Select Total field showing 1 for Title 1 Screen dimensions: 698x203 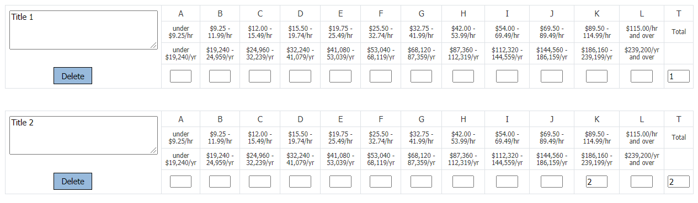click(679, 76)
